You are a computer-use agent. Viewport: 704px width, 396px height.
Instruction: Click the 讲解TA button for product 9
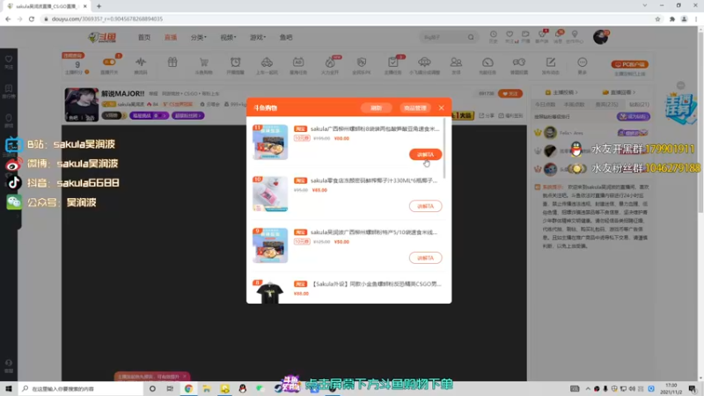425,258
